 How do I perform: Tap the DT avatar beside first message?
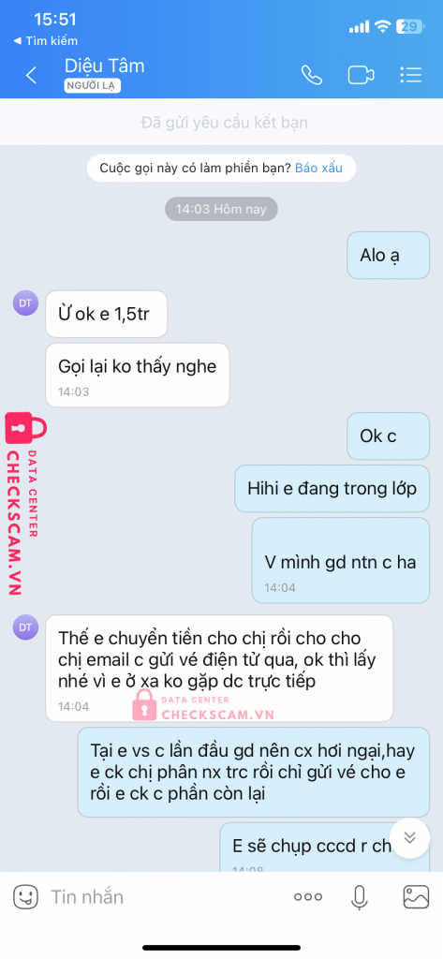tap(25, 303)
